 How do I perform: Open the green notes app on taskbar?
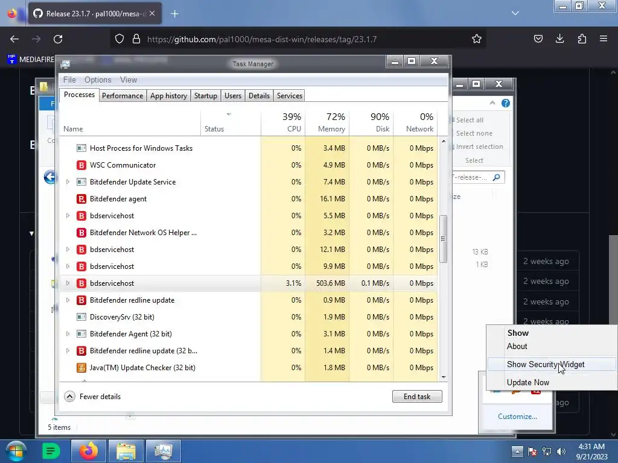[51, 451]
